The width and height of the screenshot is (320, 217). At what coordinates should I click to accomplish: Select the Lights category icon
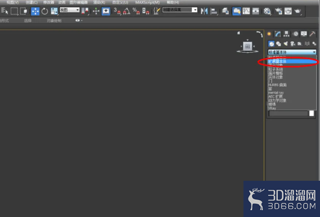[285, 44]
